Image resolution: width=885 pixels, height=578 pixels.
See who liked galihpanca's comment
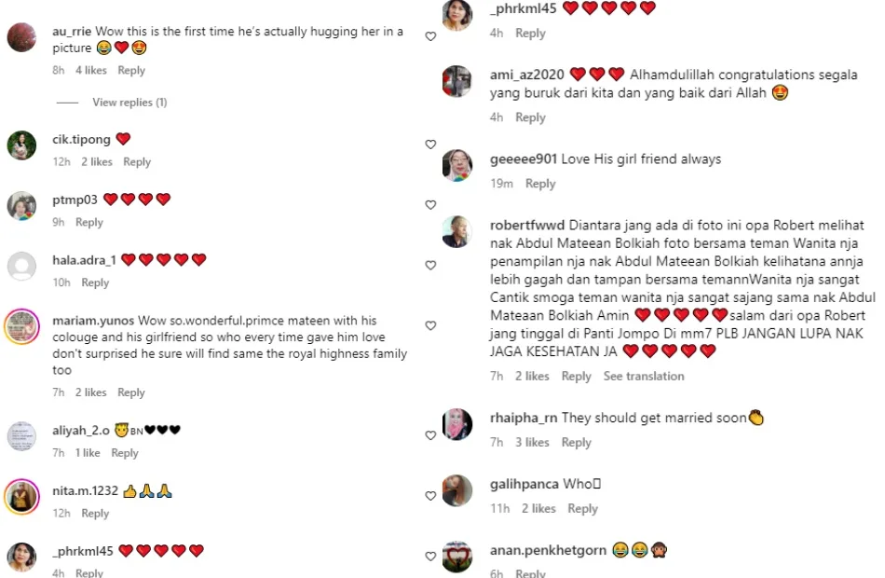(x=538, y=509)
